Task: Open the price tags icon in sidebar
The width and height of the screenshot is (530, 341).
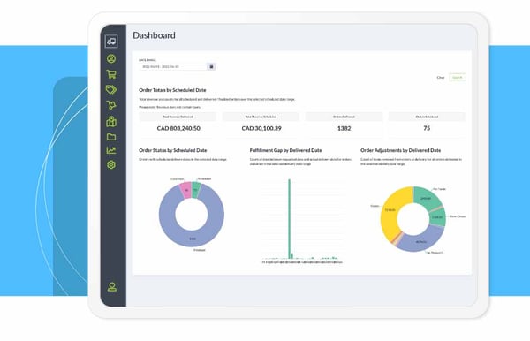Action: tap(111, 89)
